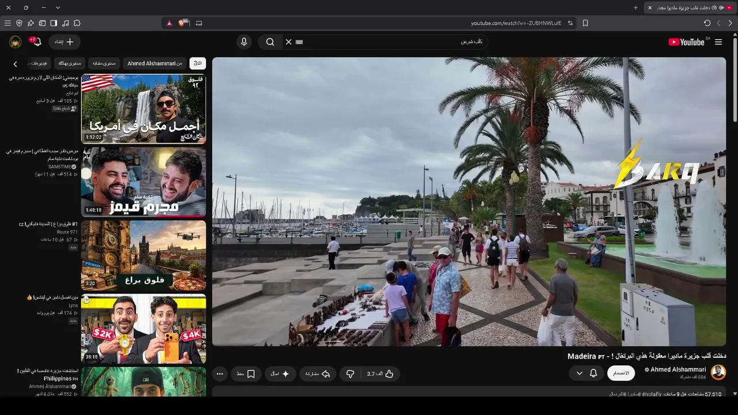The image size is (738, 415).
Task: Open the Brave Rewards triangle icon
Action: click(x=169, y=23)
